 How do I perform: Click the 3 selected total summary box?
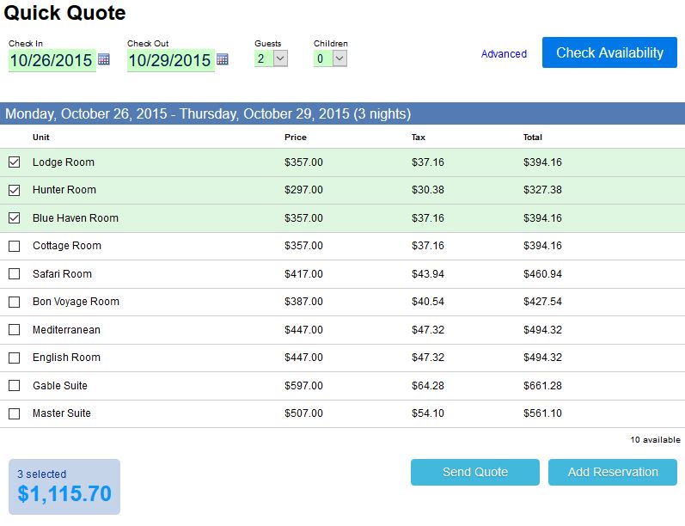pyautogui.click(x=64, y=486)
